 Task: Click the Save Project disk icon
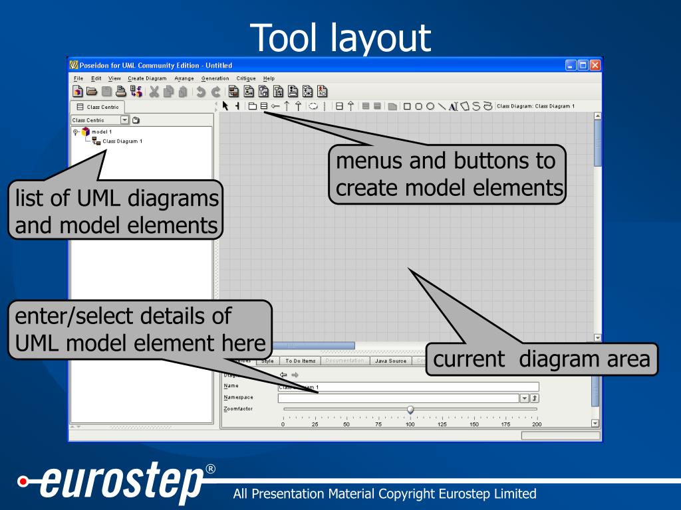(x=107, y=91)
